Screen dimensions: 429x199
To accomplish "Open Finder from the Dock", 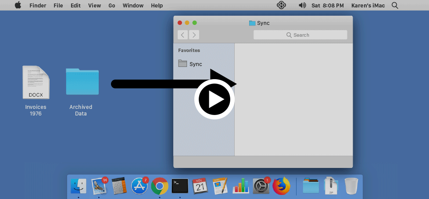I will point(79,186).
